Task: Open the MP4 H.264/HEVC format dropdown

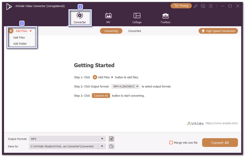Action: tap(126, 86)
